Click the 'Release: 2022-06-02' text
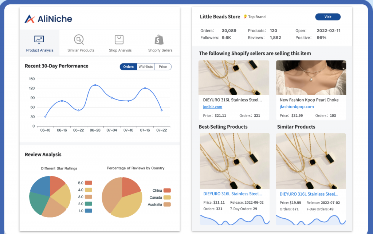 click(x=247, y=203)
